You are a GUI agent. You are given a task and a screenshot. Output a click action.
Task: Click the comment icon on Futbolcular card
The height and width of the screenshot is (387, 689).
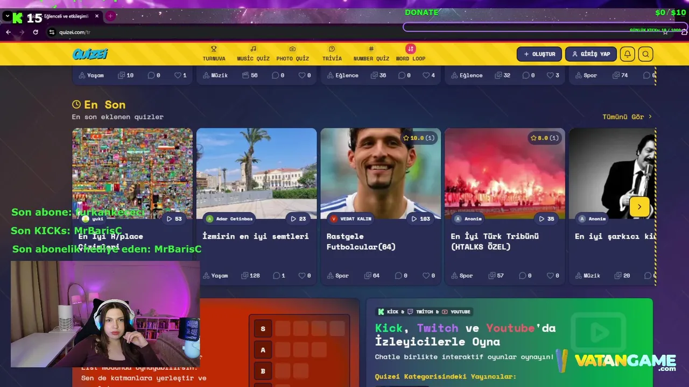398,276
